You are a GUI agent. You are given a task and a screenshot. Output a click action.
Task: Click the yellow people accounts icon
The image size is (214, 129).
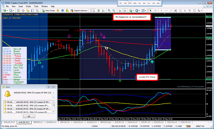[x=67, y=11]
